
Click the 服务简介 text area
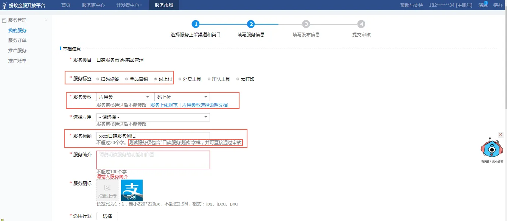click(153, 160)
